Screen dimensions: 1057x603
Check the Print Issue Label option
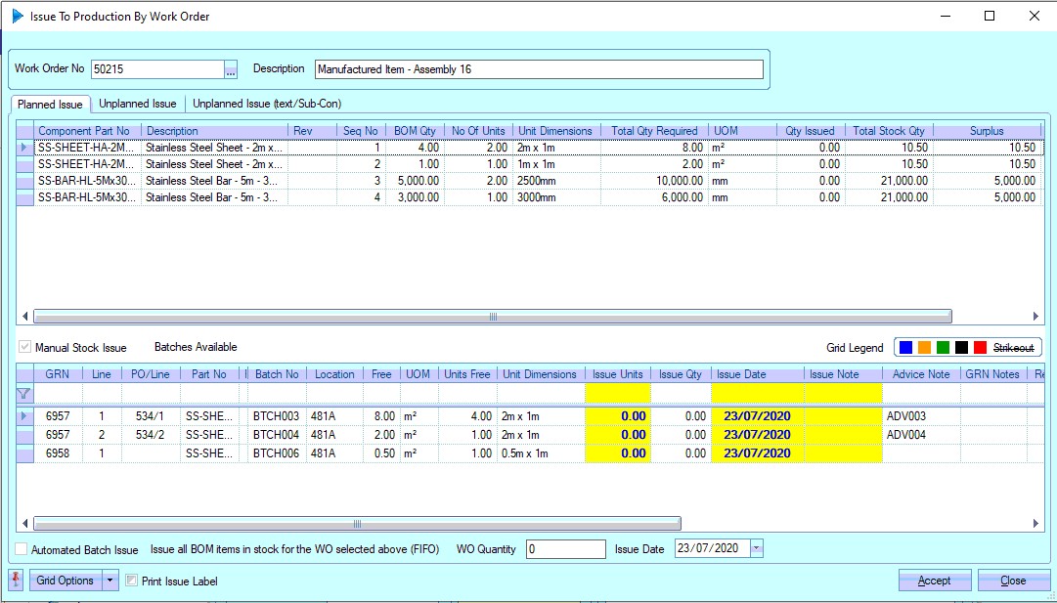[132, 581]
